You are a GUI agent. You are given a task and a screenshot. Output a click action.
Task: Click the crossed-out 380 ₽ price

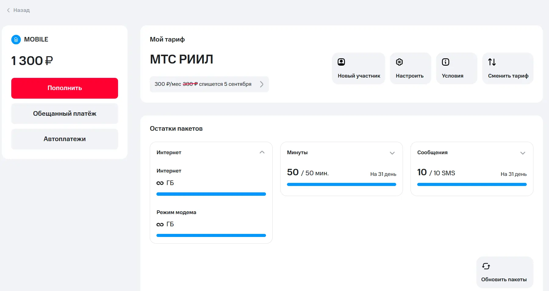190,84
